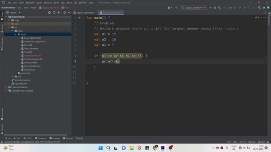The width and height of the screenshot is (271, 152).
Task: Open Git tool window button
Action: pos(8,138)
